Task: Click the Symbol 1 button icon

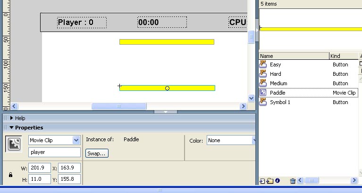Action: point(263,102)
